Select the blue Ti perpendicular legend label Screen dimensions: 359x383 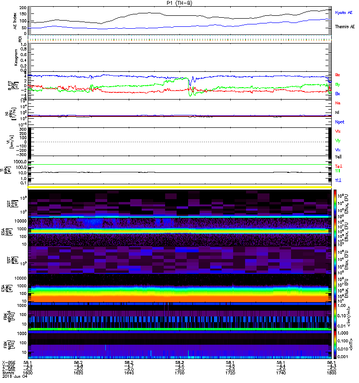tap(338, 180)
